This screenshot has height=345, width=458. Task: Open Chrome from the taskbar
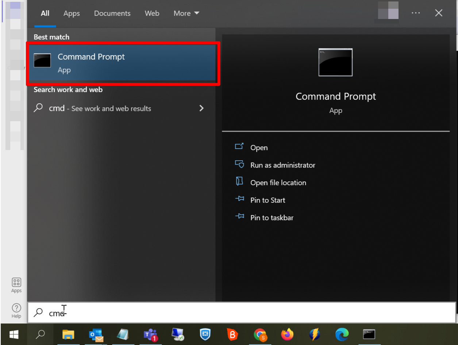pos(260,334)
